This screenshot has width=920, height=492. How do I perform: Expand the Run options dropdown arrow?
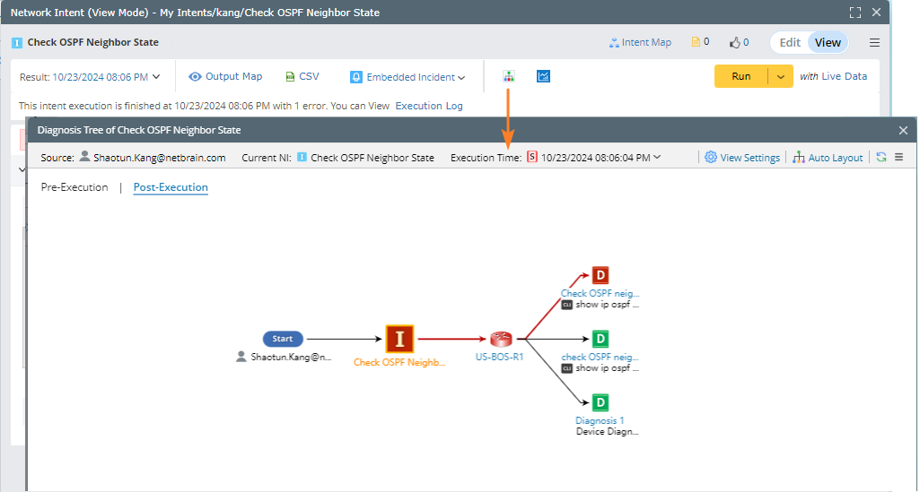point(780,76)
